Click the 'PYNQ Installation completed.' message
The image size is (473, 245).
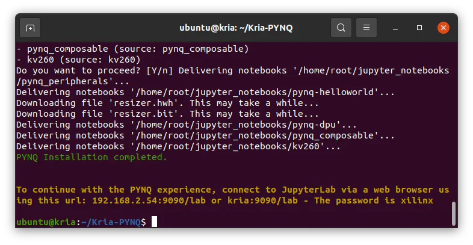click(91, 157)
